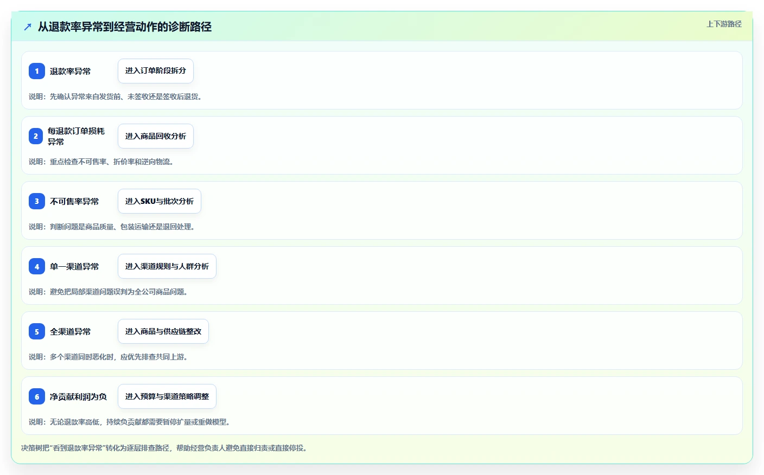This screenshot has height=475, width=764.
Task: Click note 多个渠道同时恶化时，应优先排查共同上游
Action: (x=109, y=357)
